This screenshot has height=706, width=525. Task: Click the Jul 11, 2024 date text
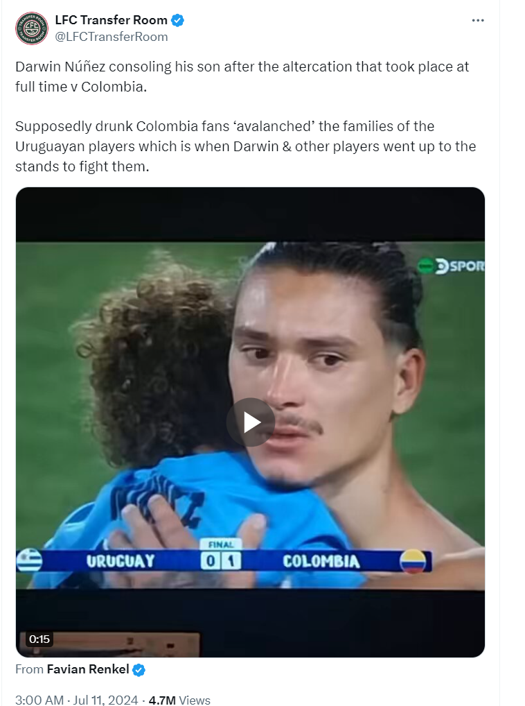[105, 700]
